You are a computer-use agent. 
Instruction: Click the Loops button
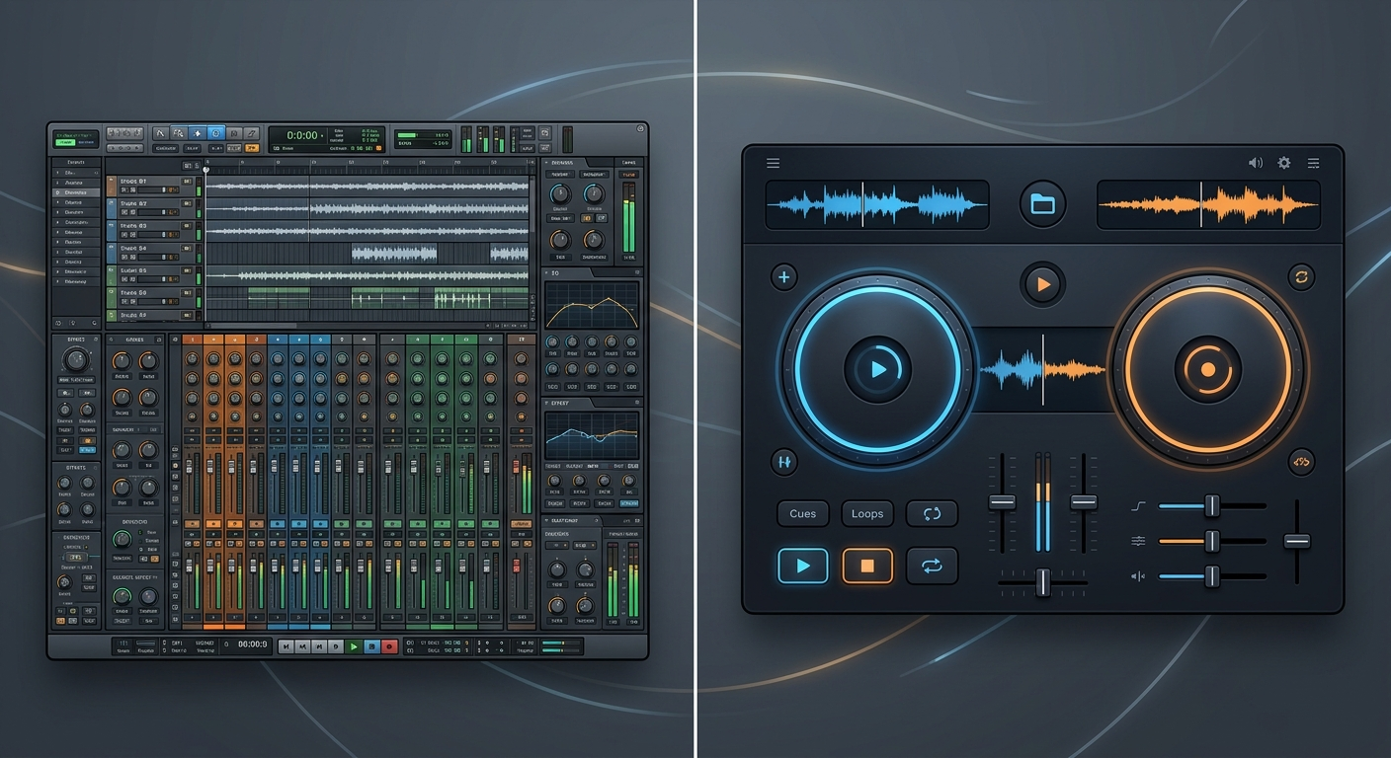click(867, 514)
